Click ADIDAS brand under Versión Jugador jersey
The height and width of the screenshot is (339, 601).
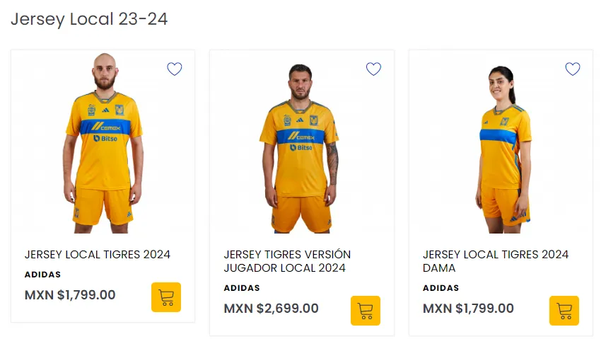pos(242,288)
